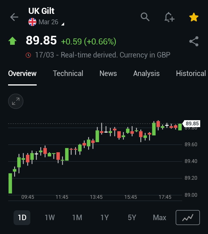
Task: Tap the 89.85 current price marker
Action: (192, 124)
